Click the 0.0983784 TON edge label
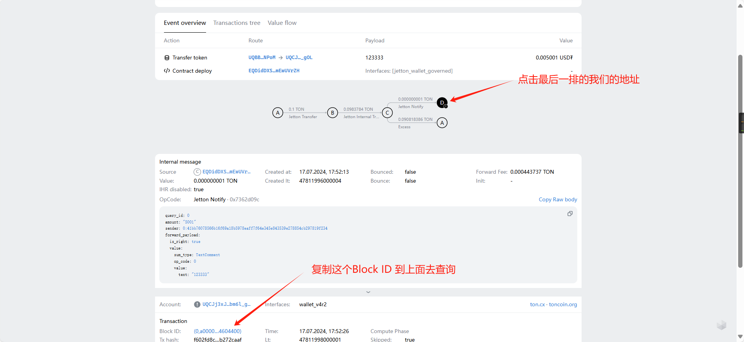744x342 pixels. click(x=358, y=109)
